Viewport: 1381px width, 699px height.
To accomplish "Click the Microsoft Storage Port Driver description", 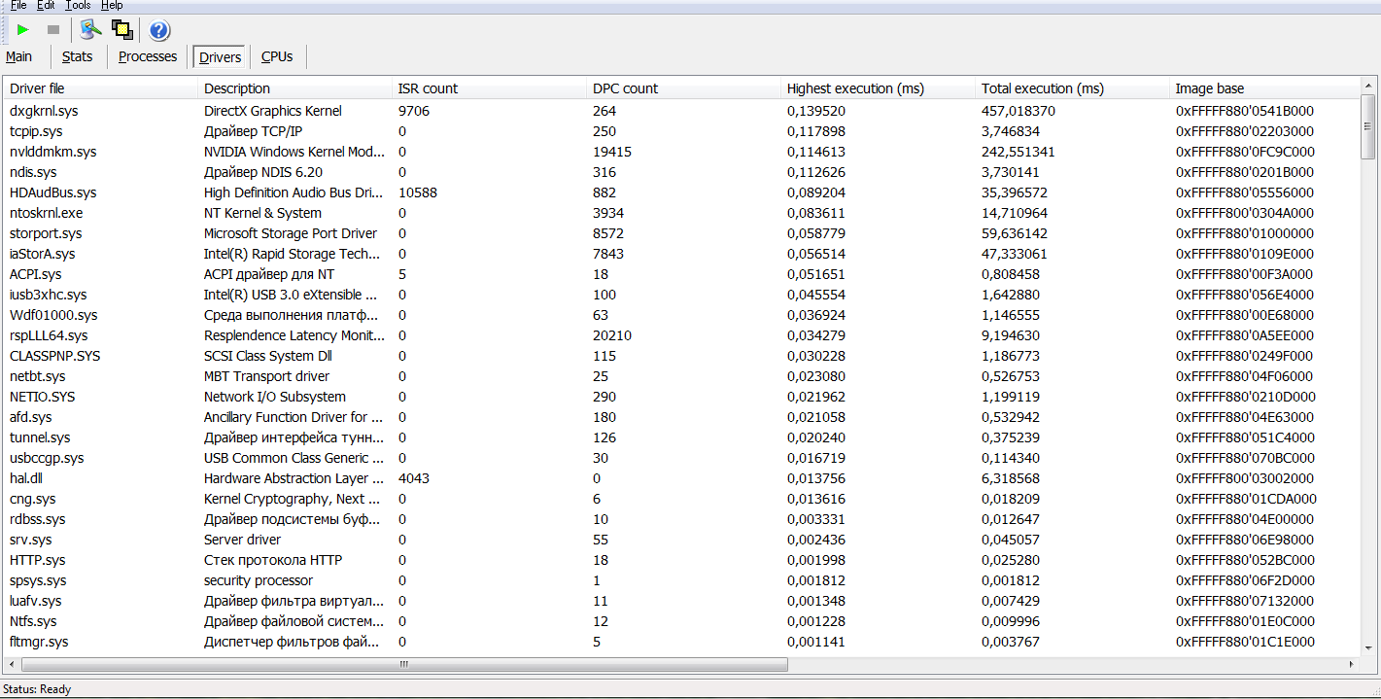I will coord(291,233).
